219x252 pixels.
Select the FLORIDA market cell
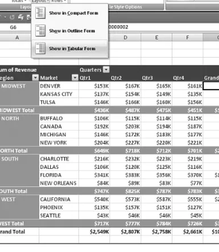coord(59,175)
